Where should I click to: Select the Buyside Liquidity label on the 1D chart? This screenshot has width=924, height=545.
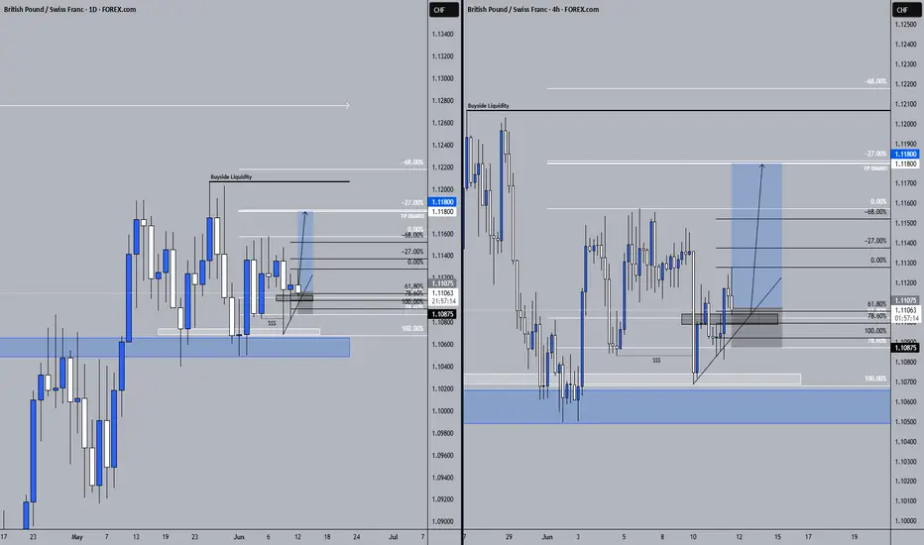pos(231,176)
